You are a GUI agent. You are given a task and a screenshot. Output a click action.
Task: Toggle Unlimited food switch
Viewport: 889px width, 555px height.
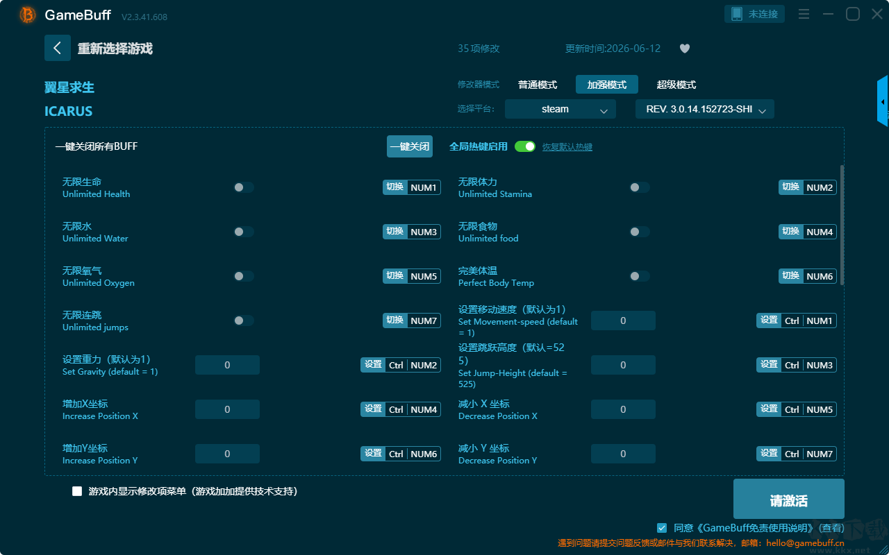[x=639, y=232]
